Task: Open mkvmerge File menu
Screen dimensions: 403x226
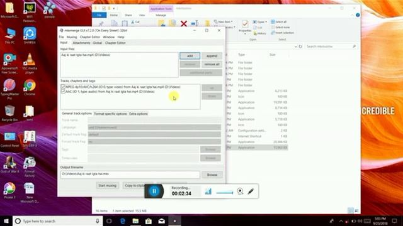Action: (62, 37)
